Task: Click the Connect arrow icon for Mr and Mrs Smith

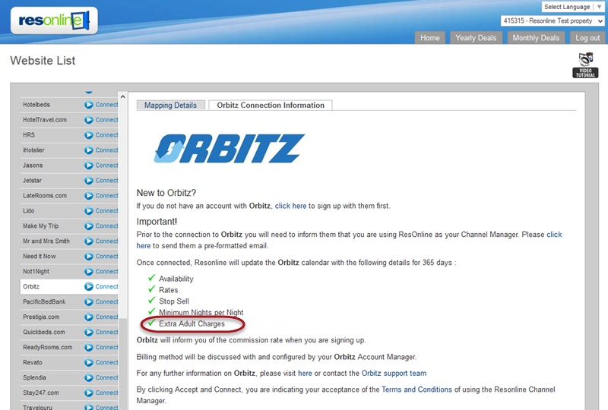Action: [x=89, y=241]
